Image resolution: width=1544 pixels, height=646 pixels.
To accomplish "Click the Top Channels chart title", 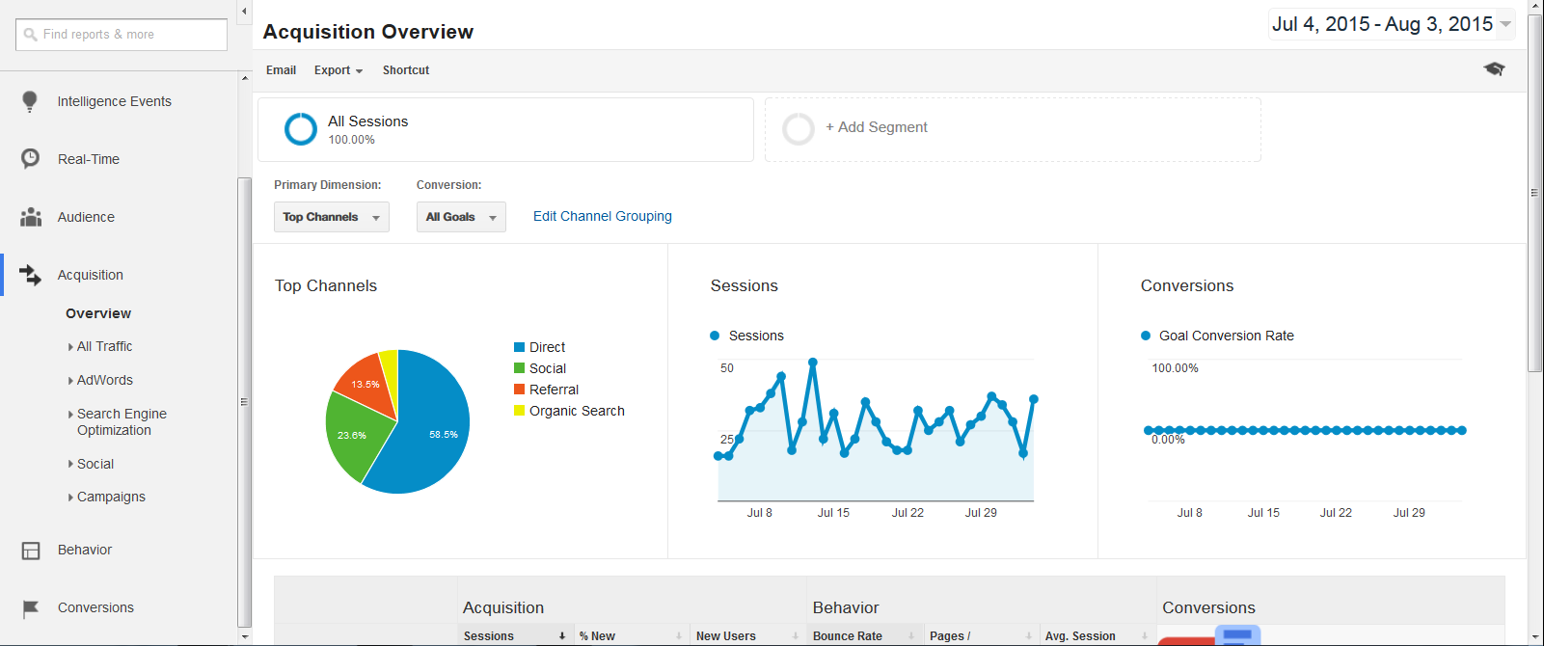I will tap(326, 285).
